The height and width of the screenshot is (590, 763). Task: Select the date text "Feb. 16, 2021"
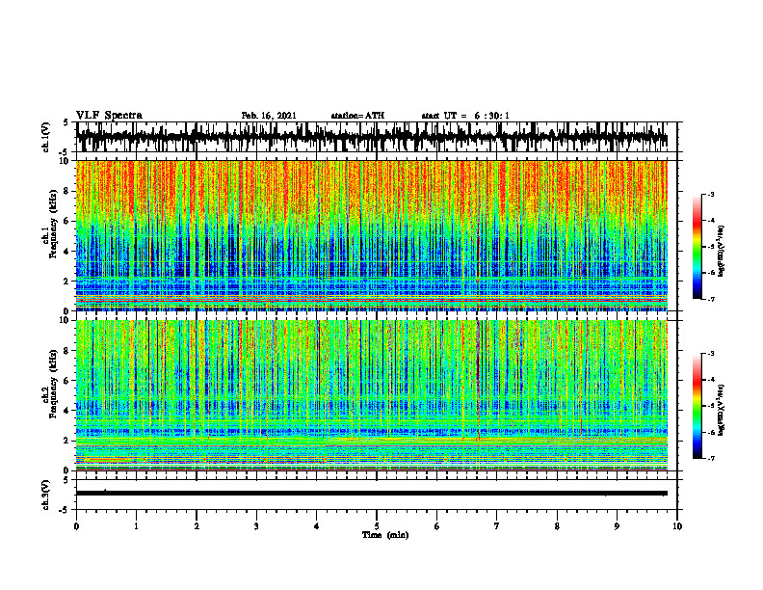(269, 116)
